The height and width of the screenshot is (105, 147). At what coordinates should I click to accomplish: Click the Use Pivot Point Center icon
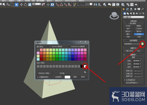43,5
